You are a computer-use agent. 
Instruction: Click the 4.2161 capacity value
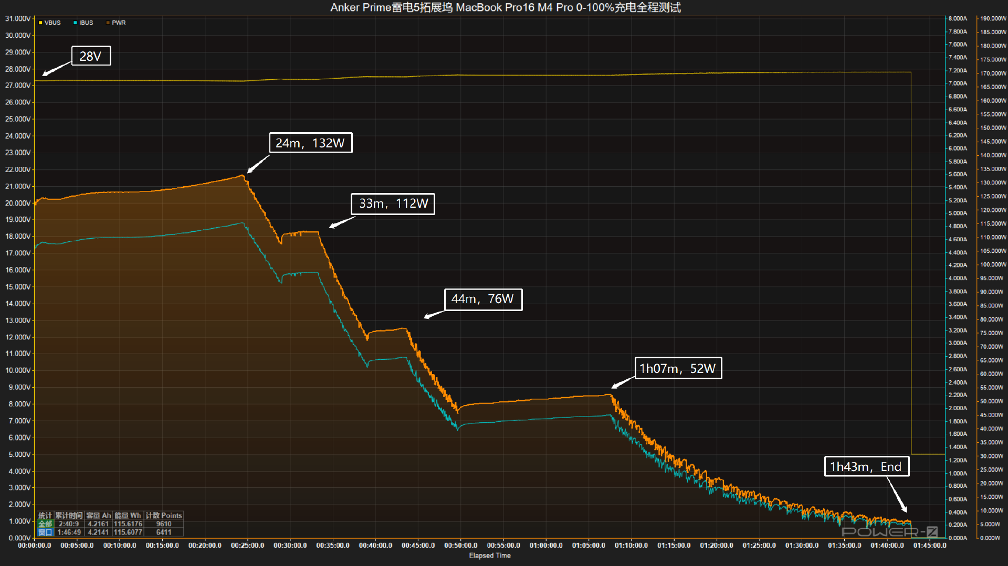tap(98, 524)
